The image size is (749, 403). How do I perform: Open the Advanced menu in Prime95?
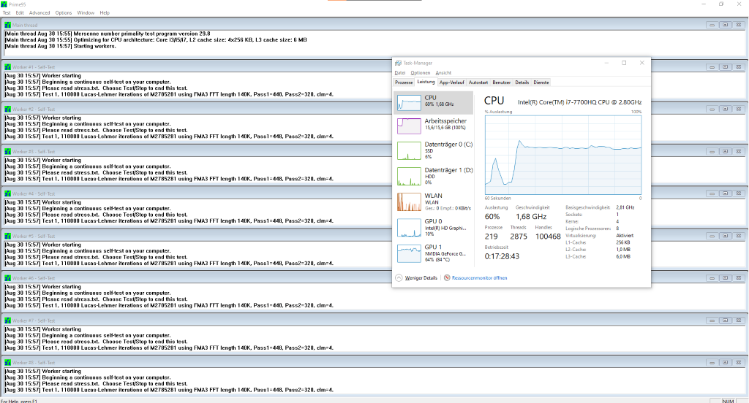tap(39, 13)
